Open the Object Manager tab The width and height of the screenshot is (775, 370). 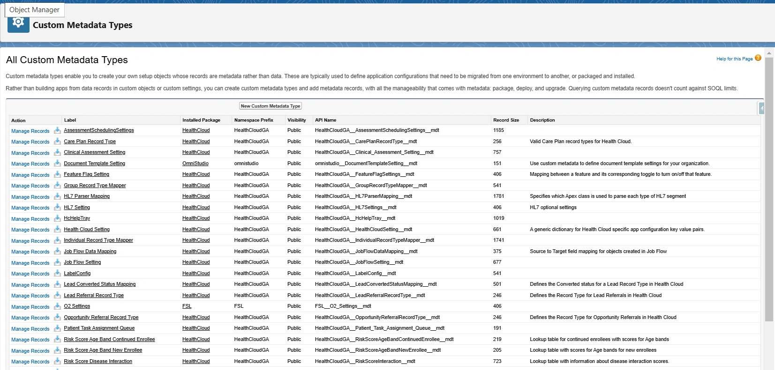click(34, 10)
